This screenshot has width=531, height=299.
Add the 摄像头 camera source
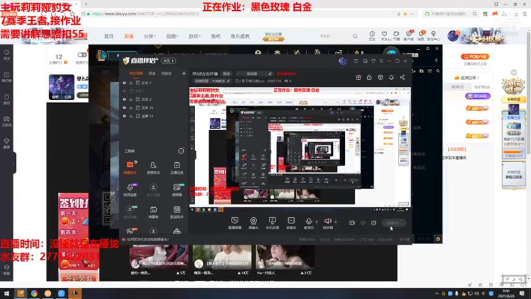[254, 223]
